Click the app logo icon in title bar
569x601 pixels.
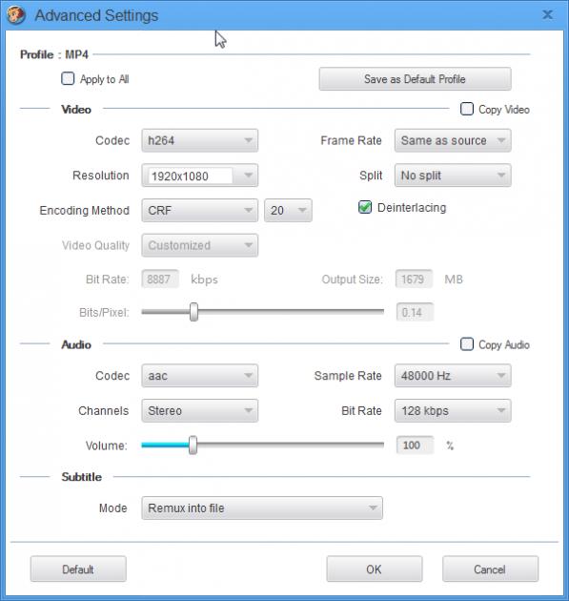pos(16,15)
